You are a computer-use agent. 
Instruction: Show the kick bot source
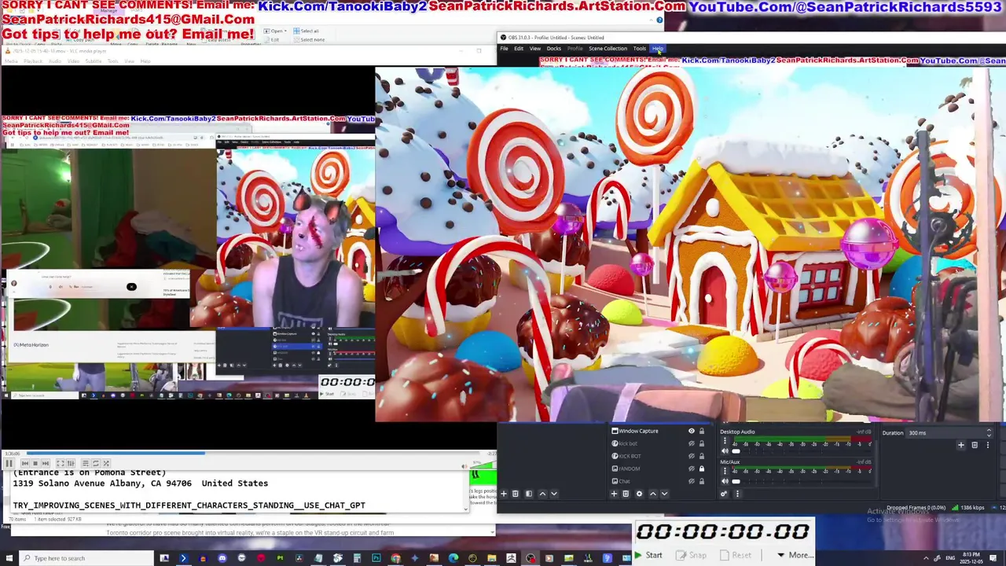click(x=692, y=443)
